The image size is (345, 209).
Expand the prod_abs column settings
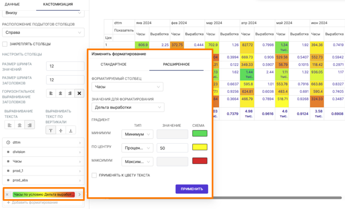click(x=43, y=180)
